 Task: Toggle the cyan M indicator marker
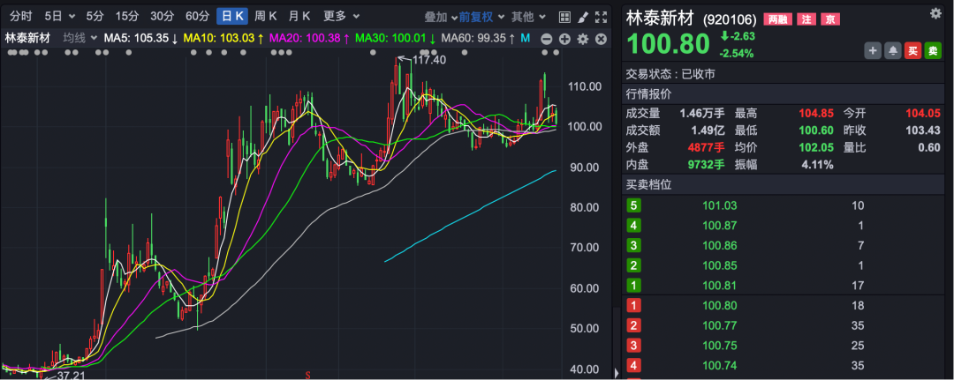[525, 37]
